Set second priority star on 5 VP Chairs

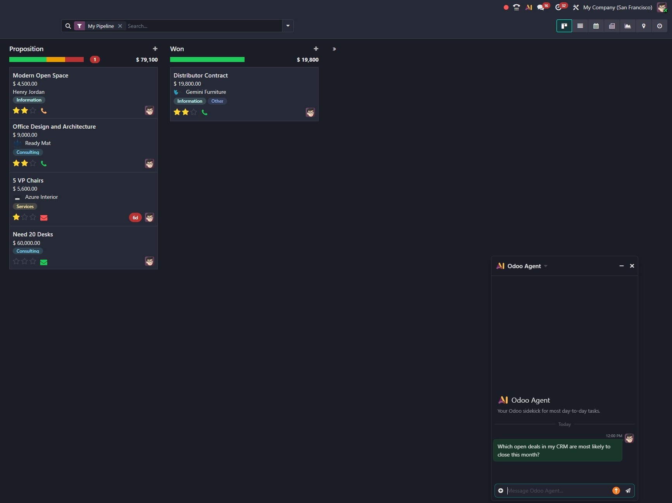(24, 217)
